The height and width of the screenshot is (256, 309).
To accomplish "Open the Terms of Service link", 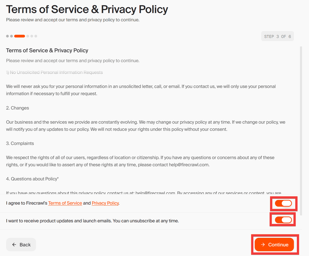I will pyautogui.click(x=65, y=203).
